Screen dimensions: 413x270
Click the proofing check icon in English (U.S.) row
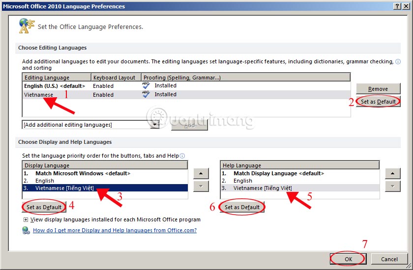click(x=146, y=85)
